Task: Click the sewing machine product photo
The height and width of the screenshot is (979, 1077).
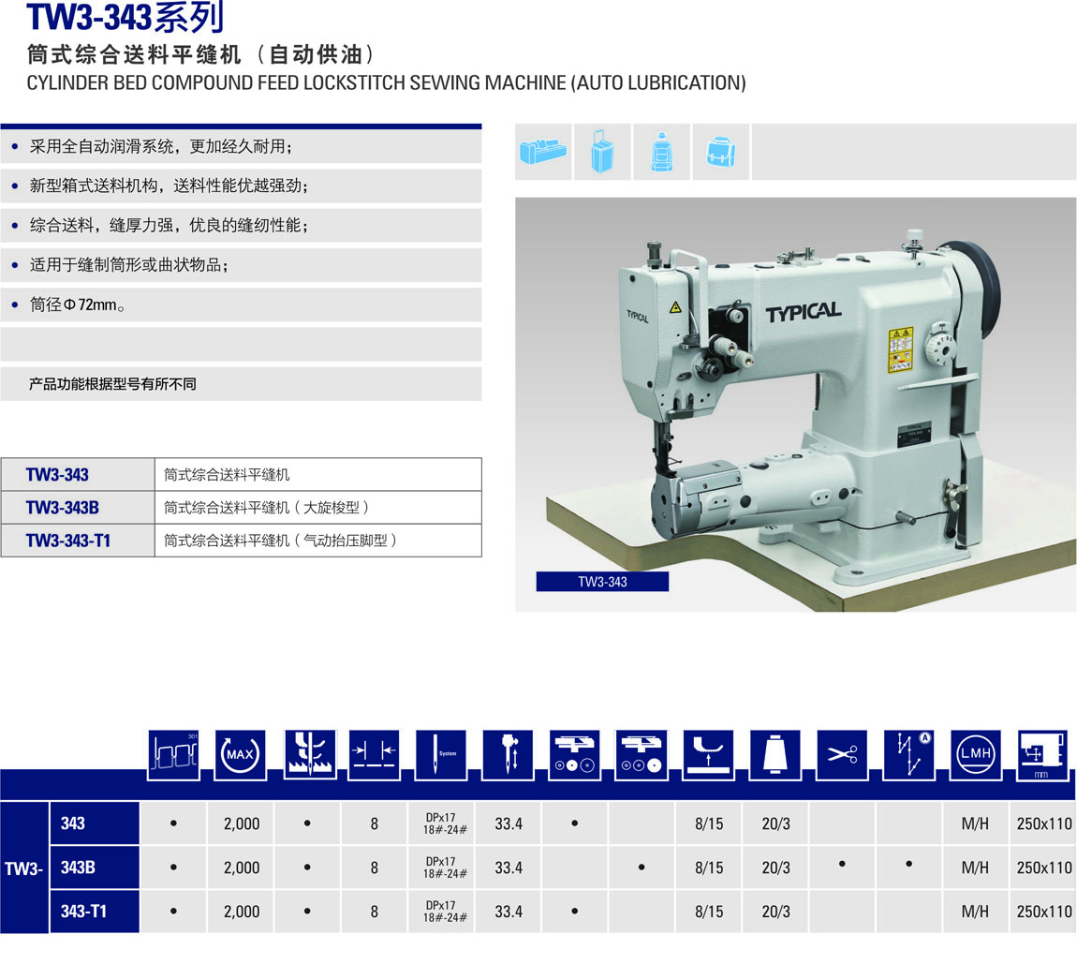Action: pyautogui.click(x=795, y=405)
